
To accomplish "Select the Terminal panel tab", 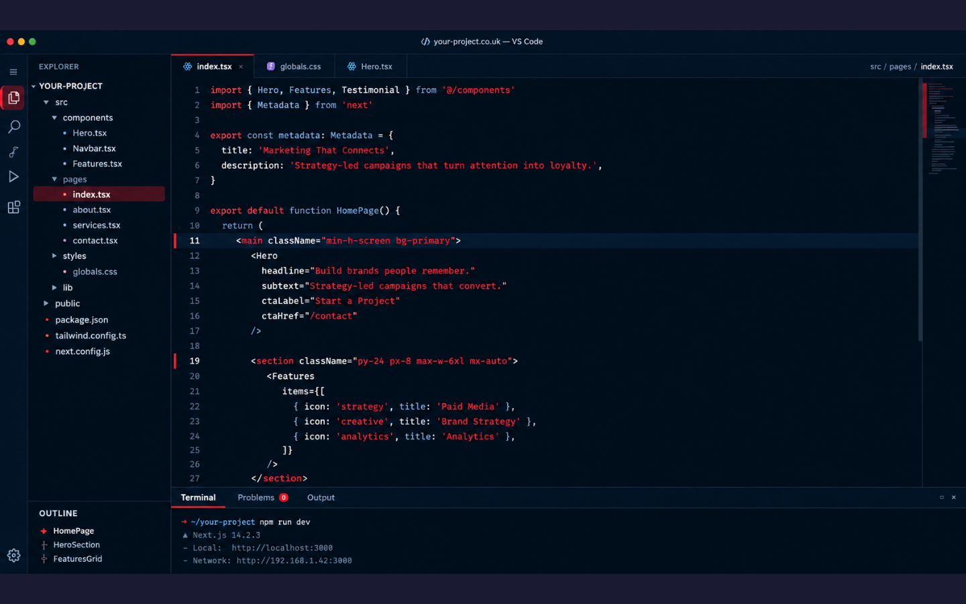I will point(198,498).
